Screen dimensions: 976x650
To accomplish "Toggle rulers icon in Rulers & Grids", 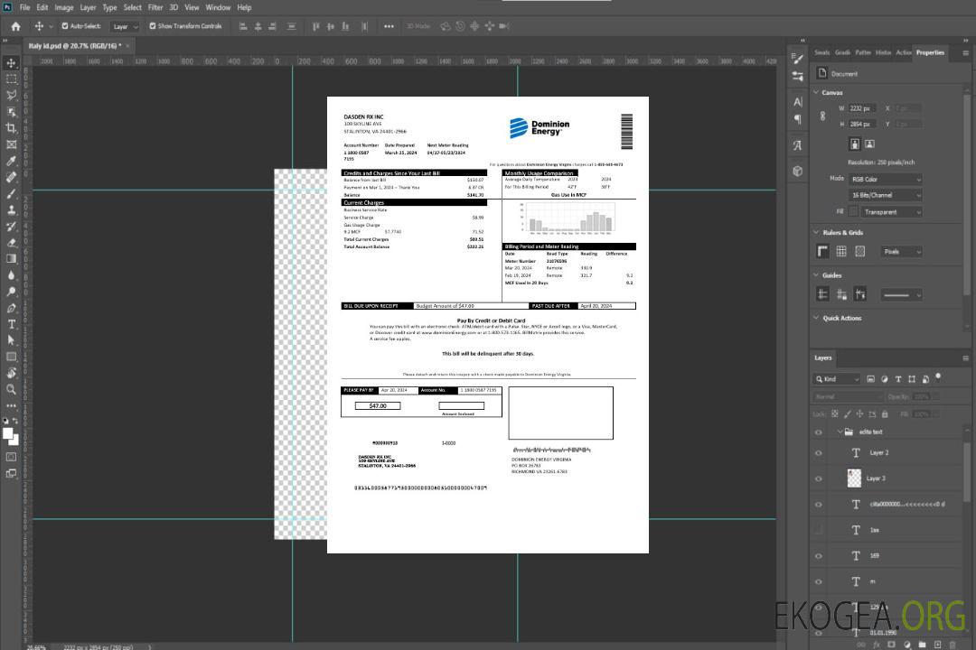I will (822, 251).
